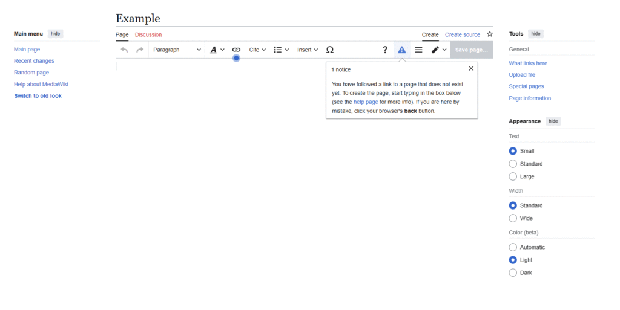Switch to the Discussion tab
The width and height of the screenshot is (620, 310).
point(148,34)
